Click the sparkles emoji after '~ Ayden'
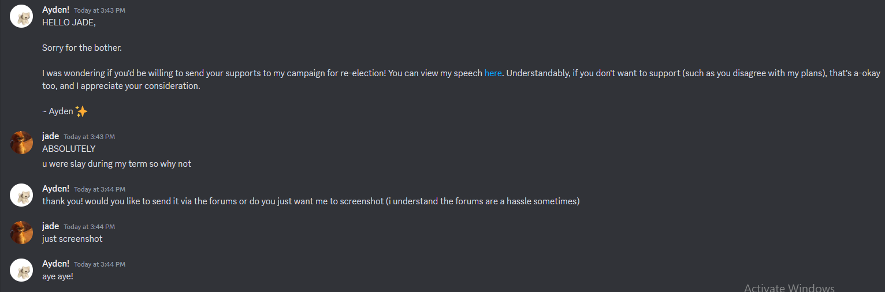Image resolution: width=885 pixels, height=292 pixels. (x=81, y=111)
